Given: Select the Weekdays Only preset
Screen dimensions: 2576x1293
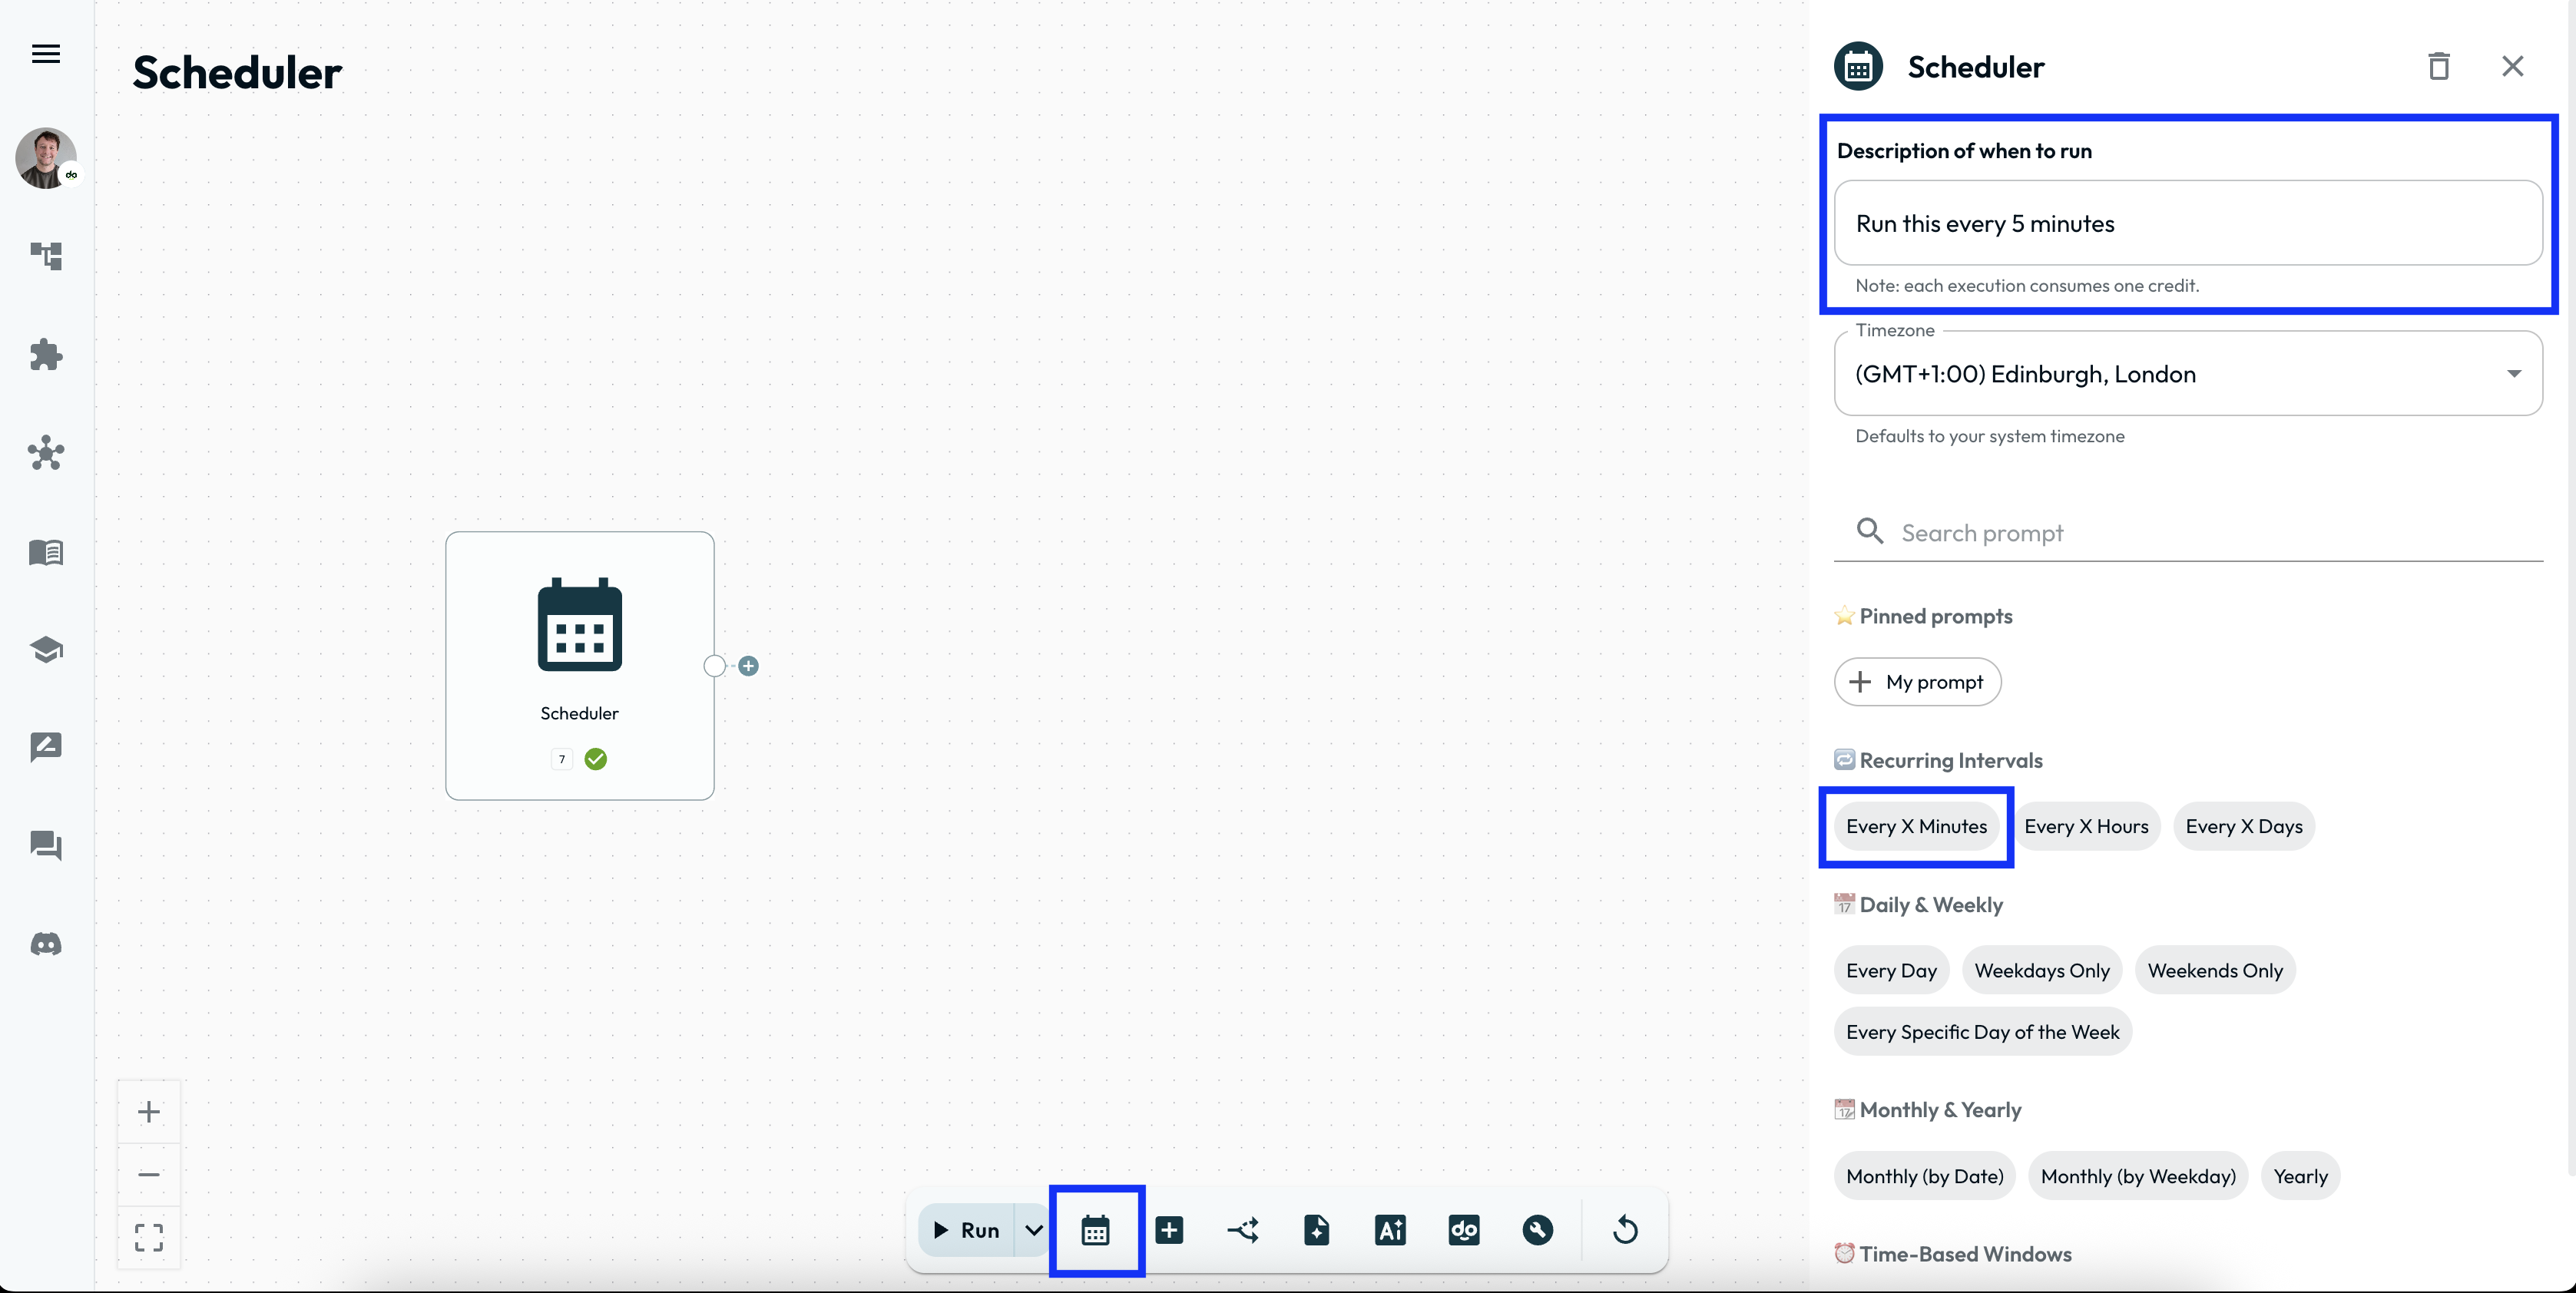Looking at the screenshot, I should (2042, 970).
